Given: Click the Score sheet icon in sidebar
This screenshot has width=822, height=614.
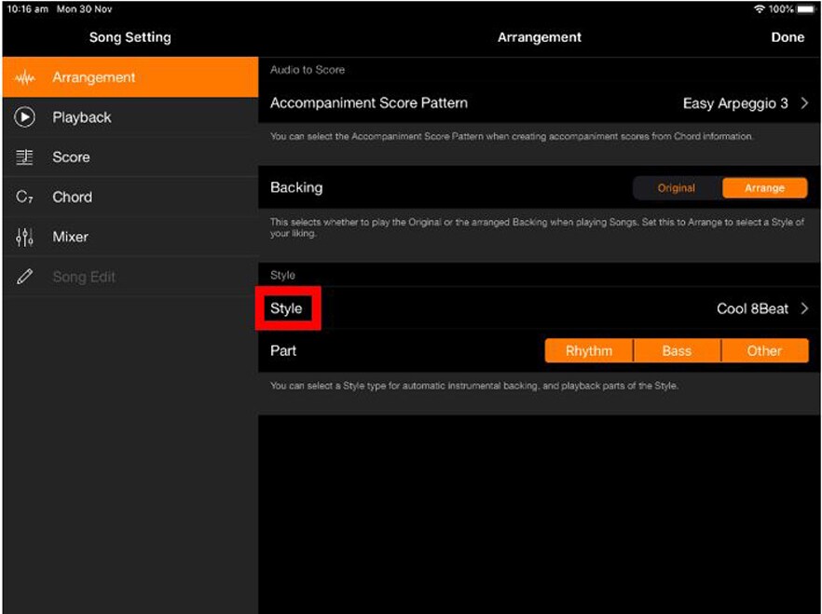Looking at the screenshot, I should point(25,157).
